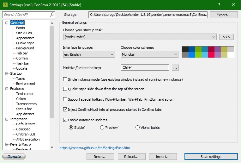Select the 'Stable' radio button
241x163 pixels.
[x=71, y=128]
